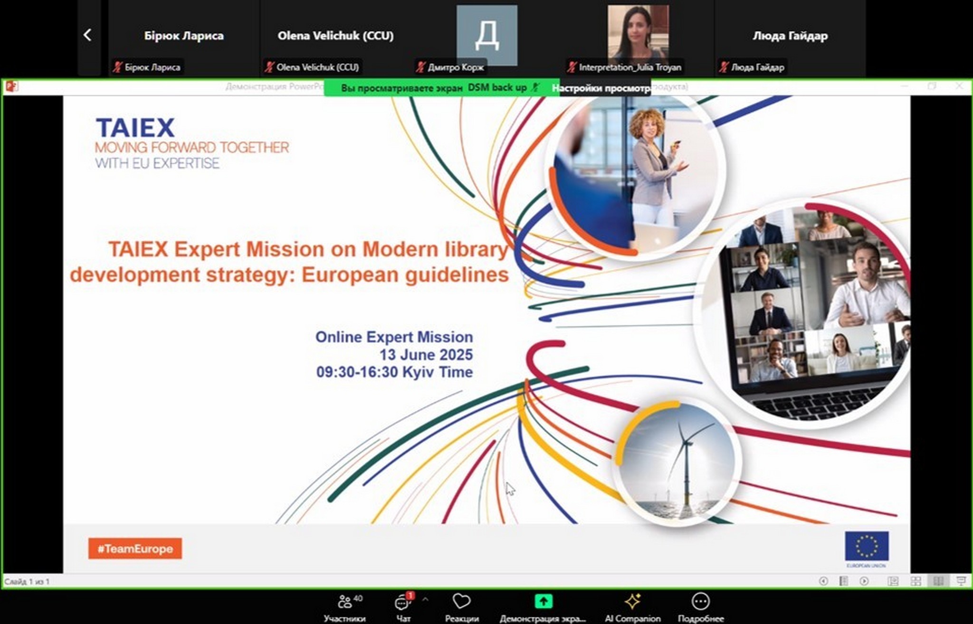The height and width of the screenshot is (624, 973).
Task: Go to previous slide in PowerPoint status bar
Action: (823, 581)
